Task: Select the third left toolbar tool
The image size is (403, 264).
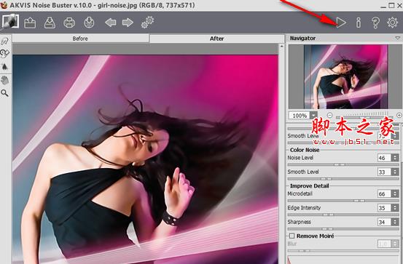Action: tap(4, 67)
